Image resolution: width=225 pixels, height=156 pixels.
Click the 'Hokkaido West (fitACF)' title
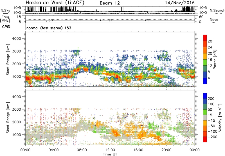click(55, 3)
